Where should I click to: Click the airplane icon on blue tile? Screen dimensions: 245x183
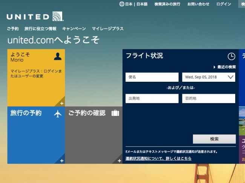[x=58, y=114]
